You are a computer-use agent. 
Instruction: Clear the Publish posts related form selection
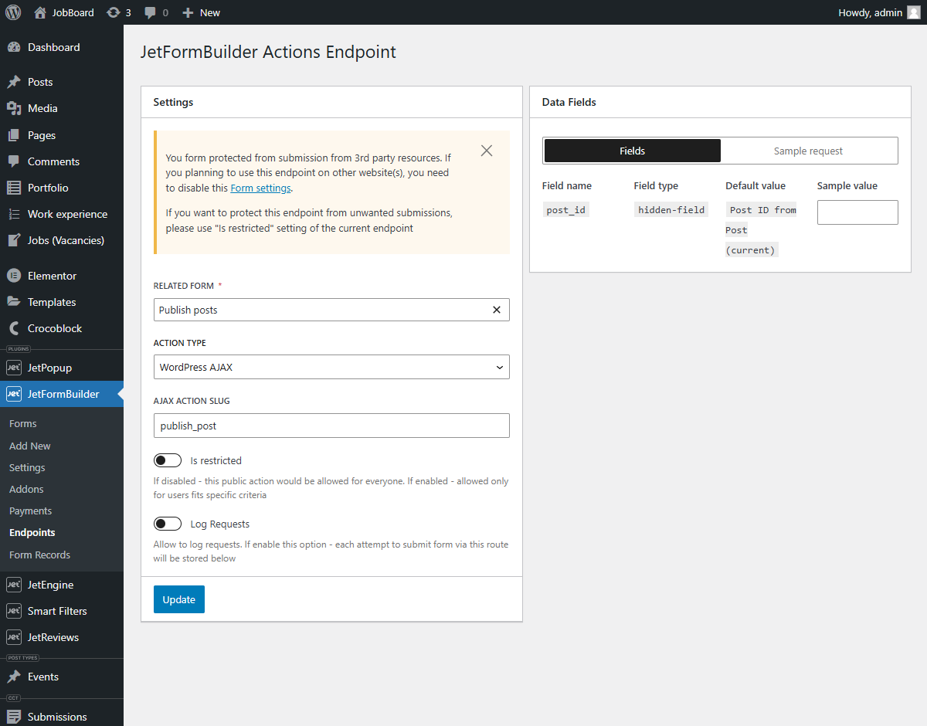(497, 310)
